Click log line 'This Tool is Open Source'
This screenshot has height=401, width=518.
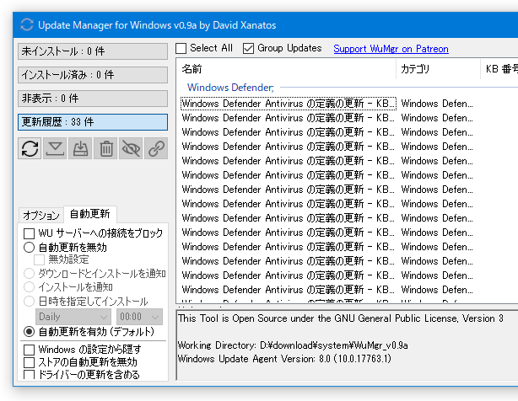pyautogui.click(x=340, y=318)
